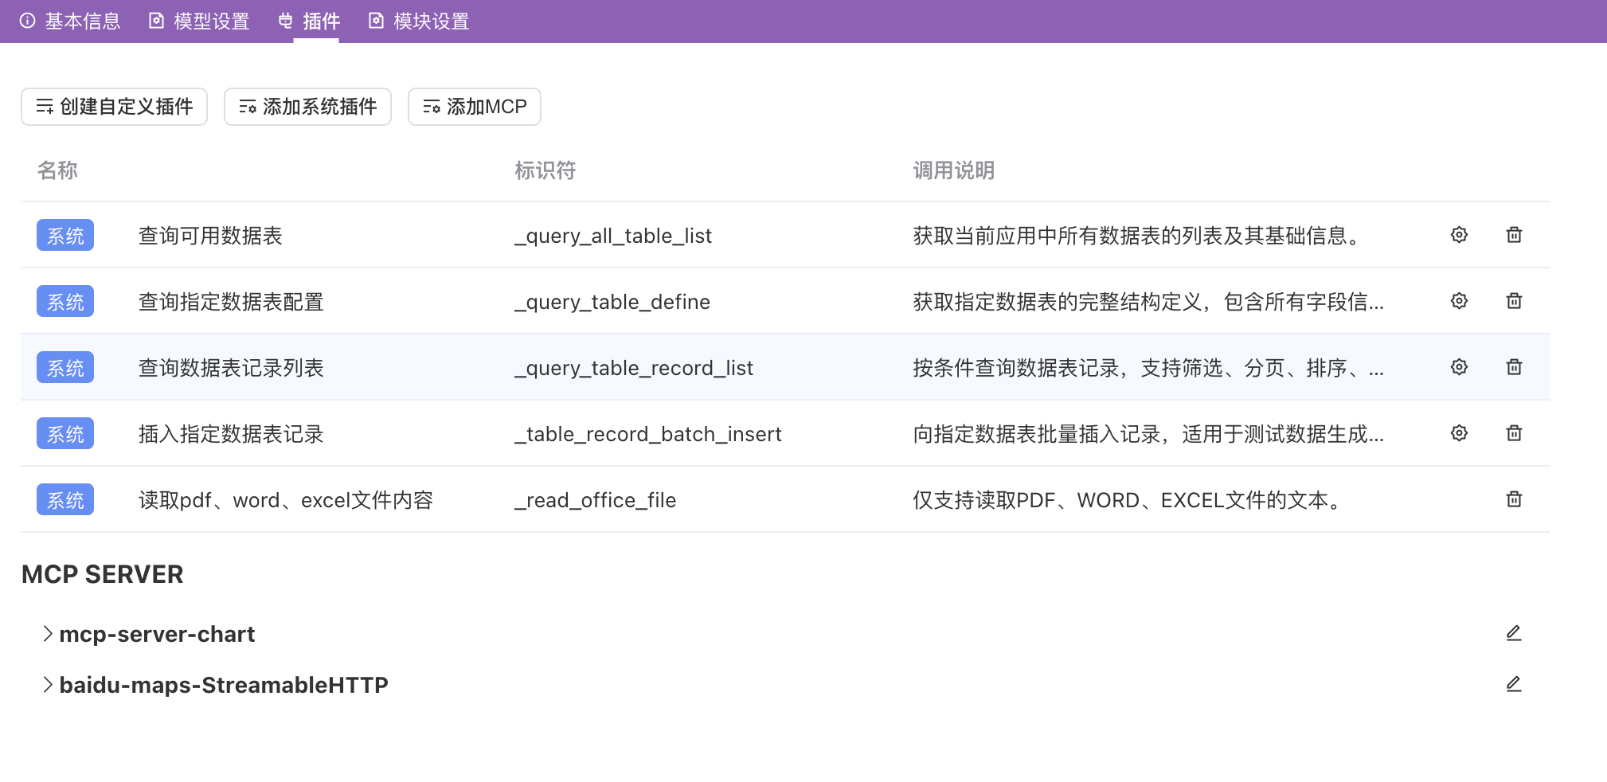Click the 添加MCP button
This screenshot has width=1607, height=782.
tap(474, 106)
